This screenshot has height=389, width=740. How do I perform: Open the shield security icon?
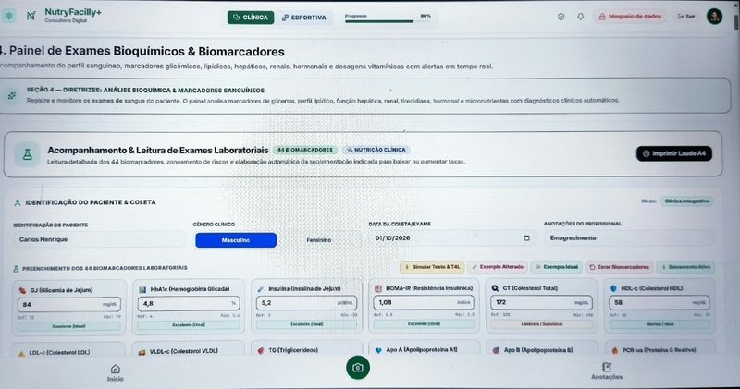click(x=561, y=17)
